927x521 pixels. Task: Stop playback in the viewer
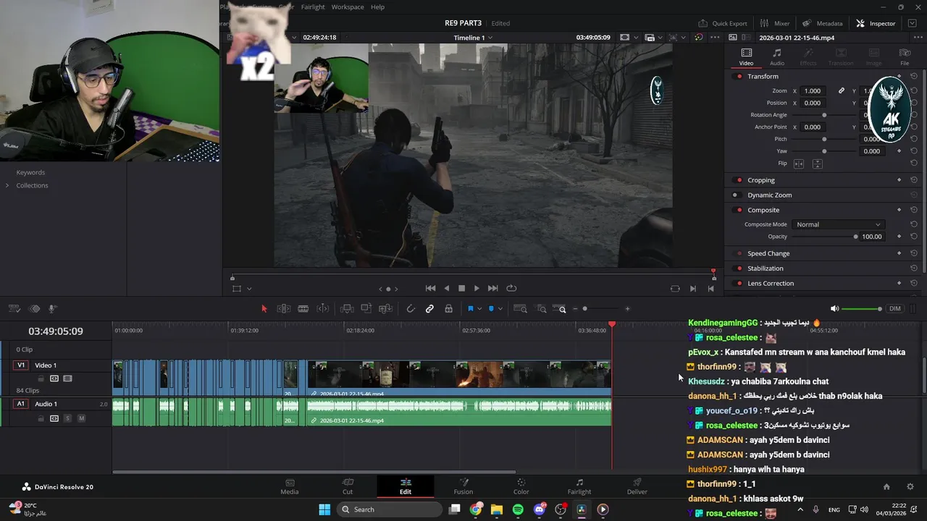[461, 288]
